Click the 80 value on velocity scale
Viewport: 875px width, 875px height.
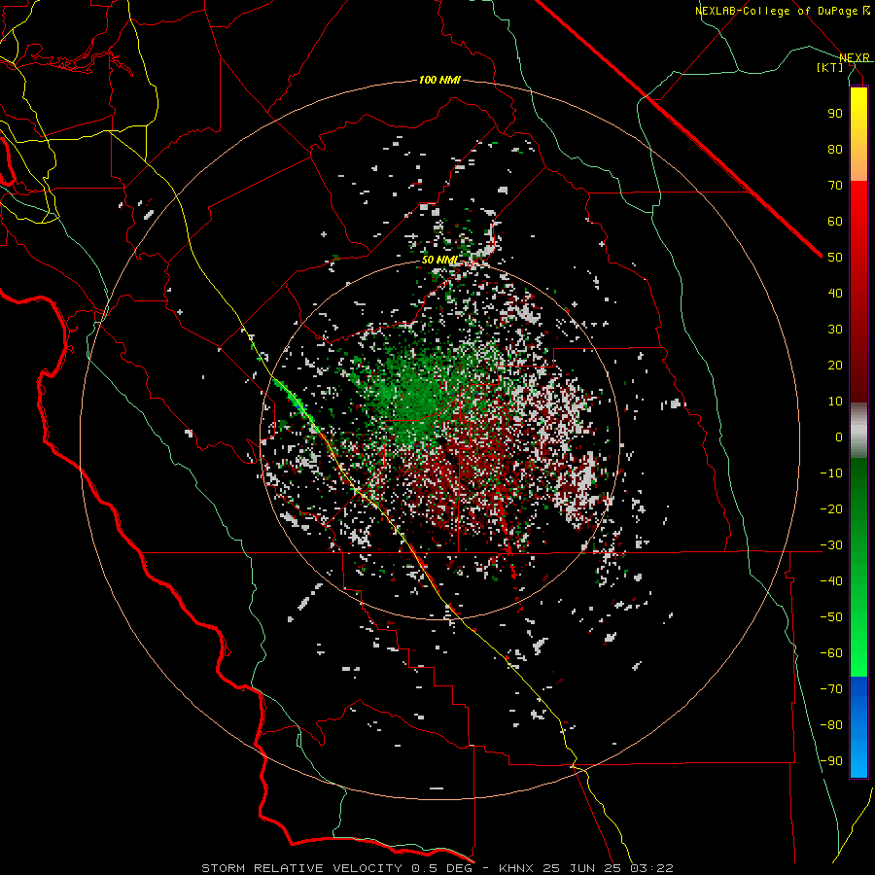835,150
